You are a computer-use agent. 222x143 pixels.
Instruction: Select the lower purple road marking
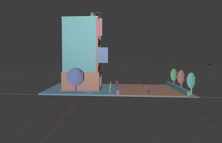pos(150,91)
